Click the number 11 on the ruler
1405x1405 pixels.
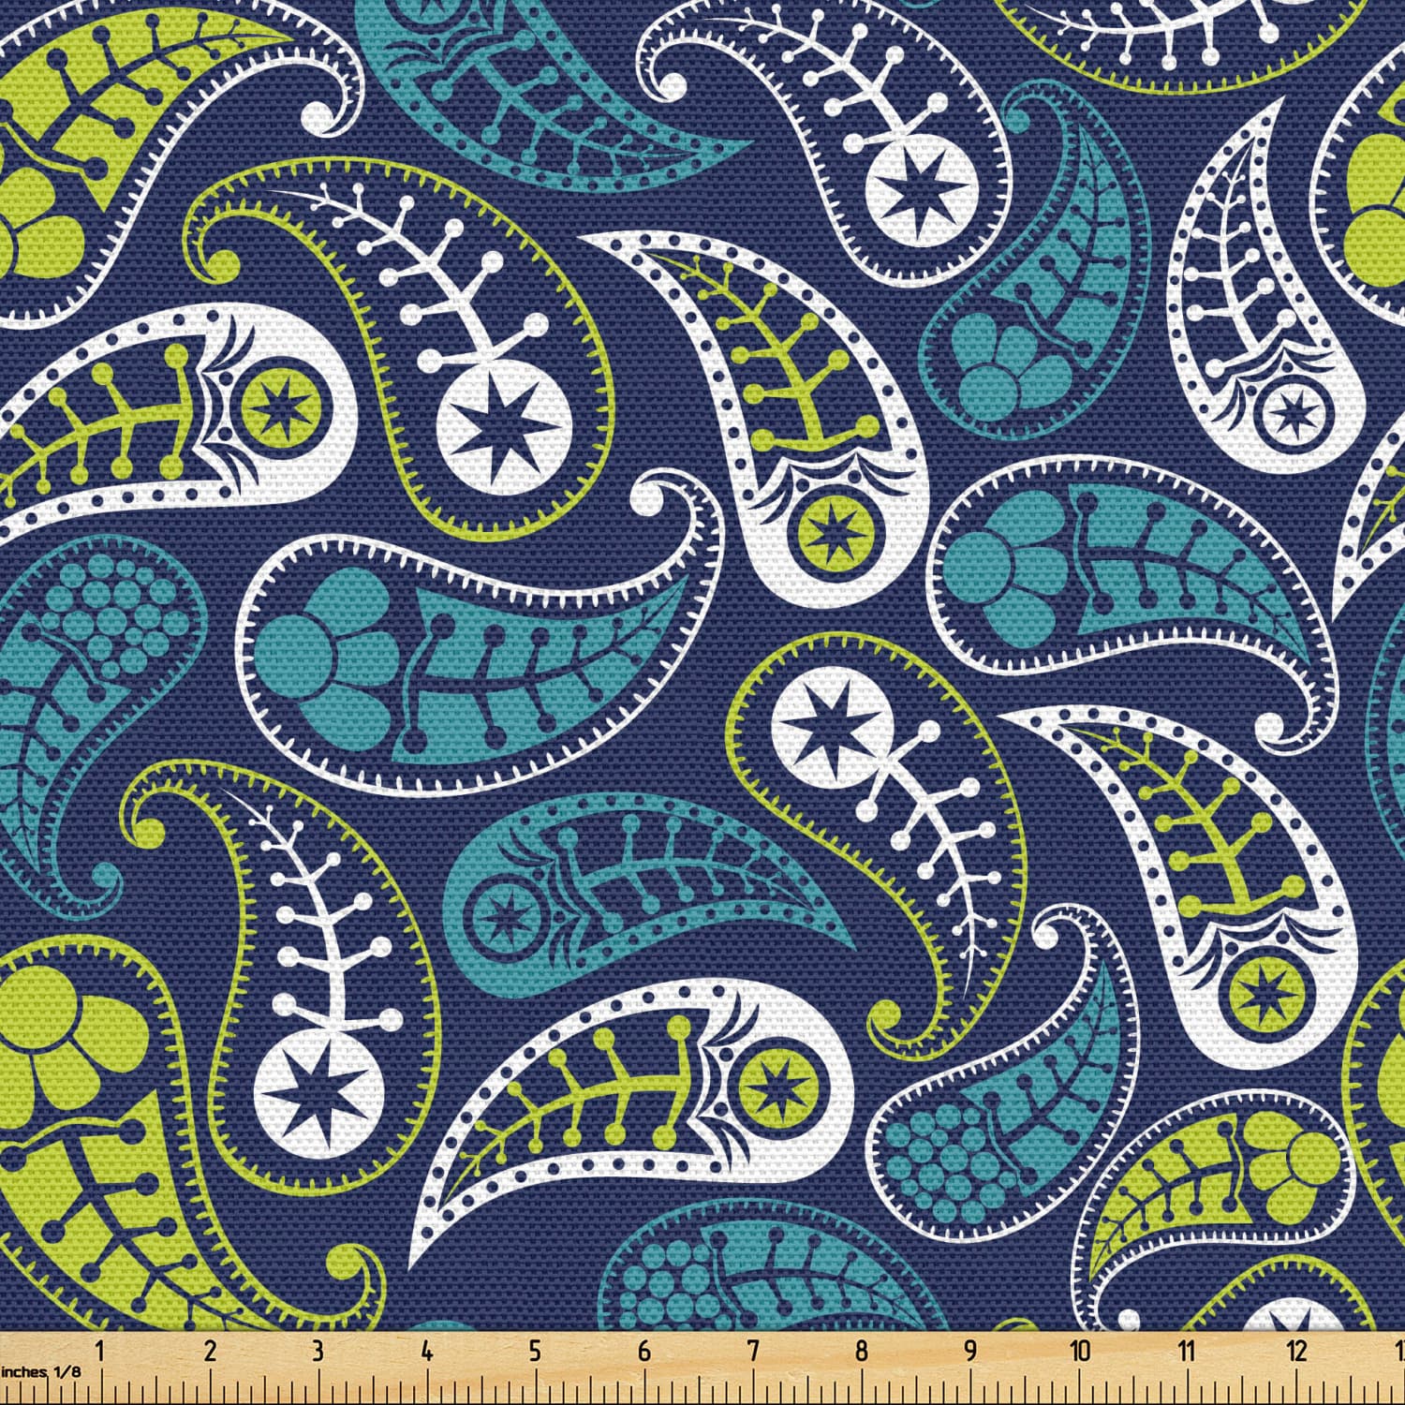click(1188, 1351)
